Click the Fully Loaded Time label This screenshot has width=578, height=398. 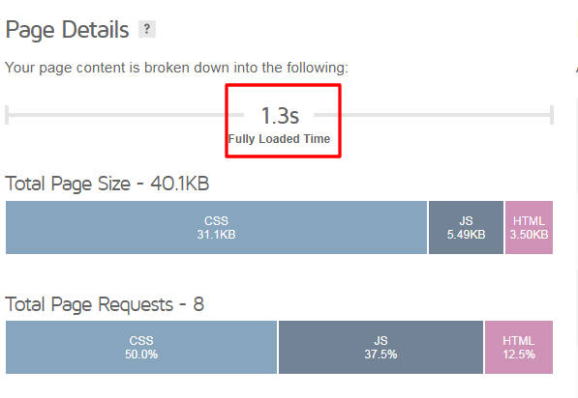tap(279, 139)
